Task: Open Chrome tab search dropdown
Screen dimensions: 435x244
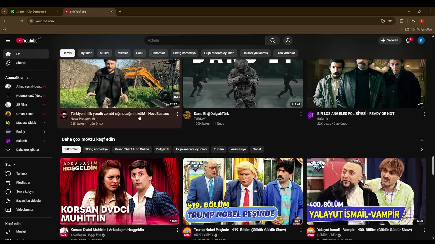Action: (4, 11)
